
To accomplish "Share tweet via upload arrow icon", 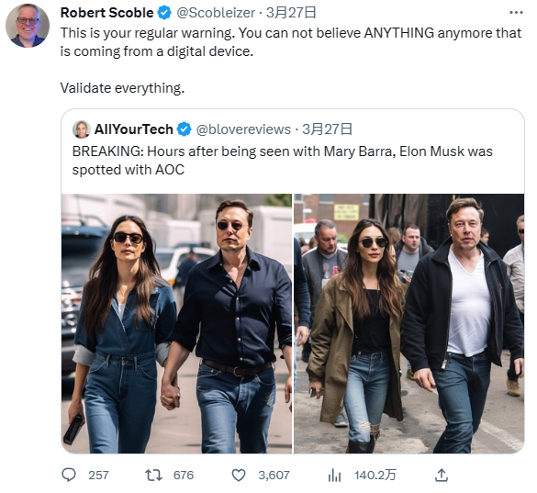I will click(442, 475).
